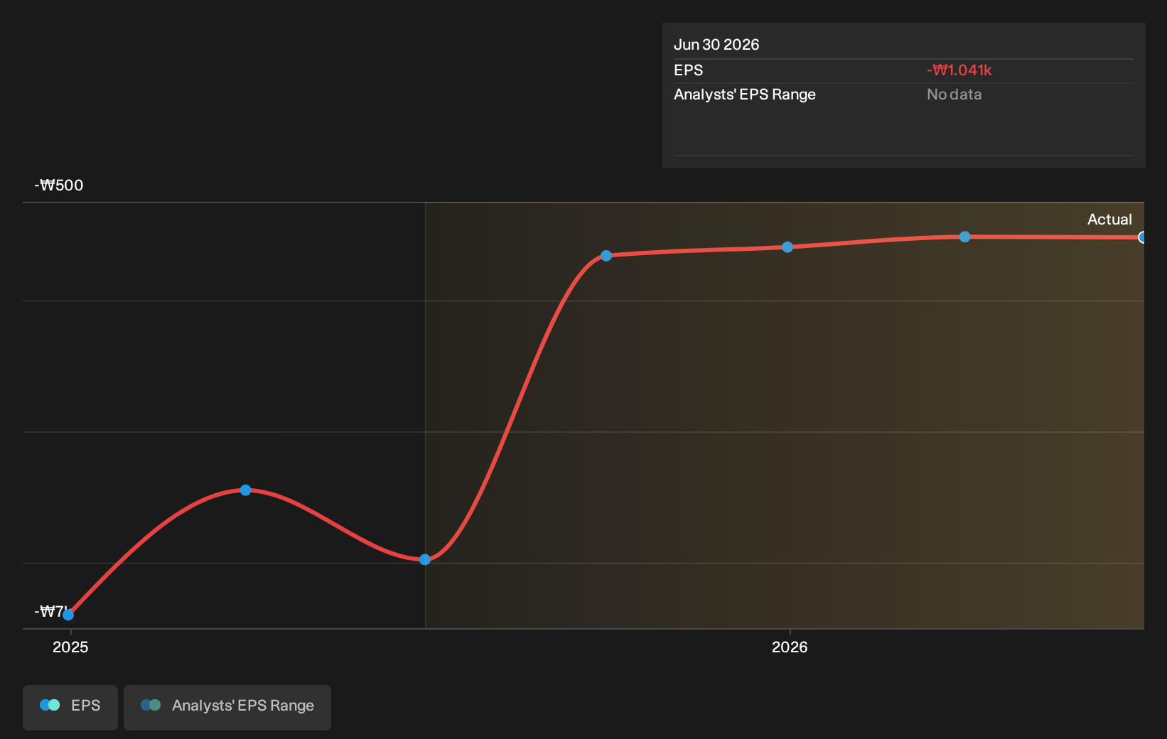Click the -₩1.041k EPS value
1167x739 pixels.
(x=959, y=70)
